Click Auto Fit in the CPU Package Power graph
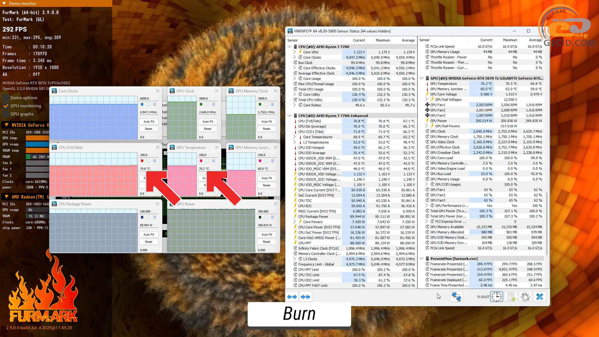Image resolution: width=599 pixels, height=337 pixels. click(x=149, y=235)
